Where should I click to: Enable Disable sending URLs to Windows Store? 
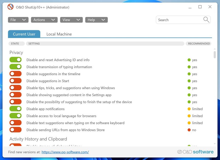click(16, 130)
